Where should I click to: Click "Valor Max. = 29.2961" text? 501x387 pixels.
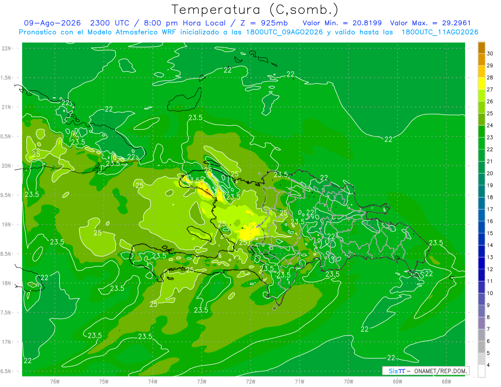430,23
